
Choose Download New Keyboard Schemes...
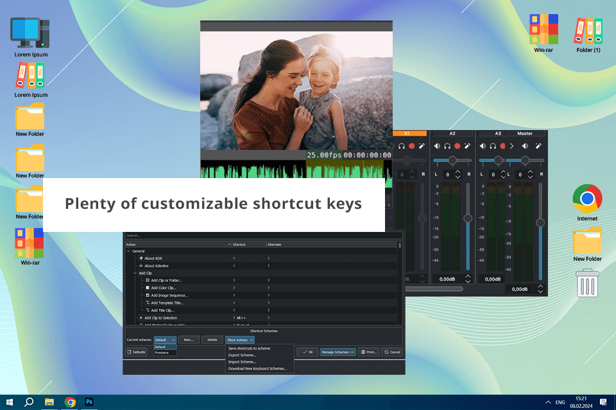(x=257, y=368)
